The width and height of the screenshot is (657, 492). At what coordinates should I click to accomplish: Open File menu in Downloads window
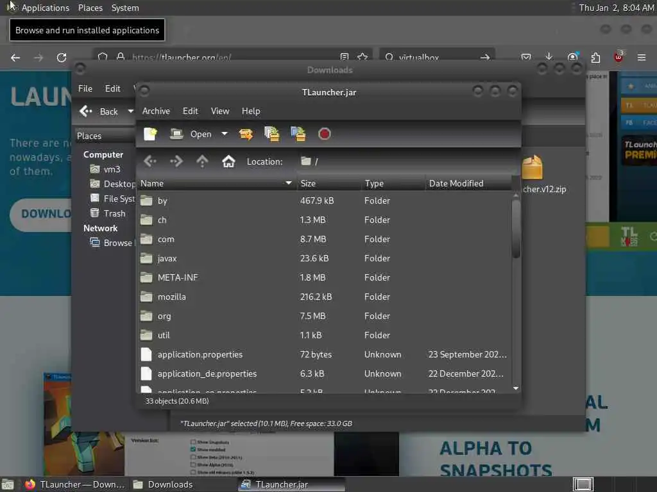[x=85, y=88]
